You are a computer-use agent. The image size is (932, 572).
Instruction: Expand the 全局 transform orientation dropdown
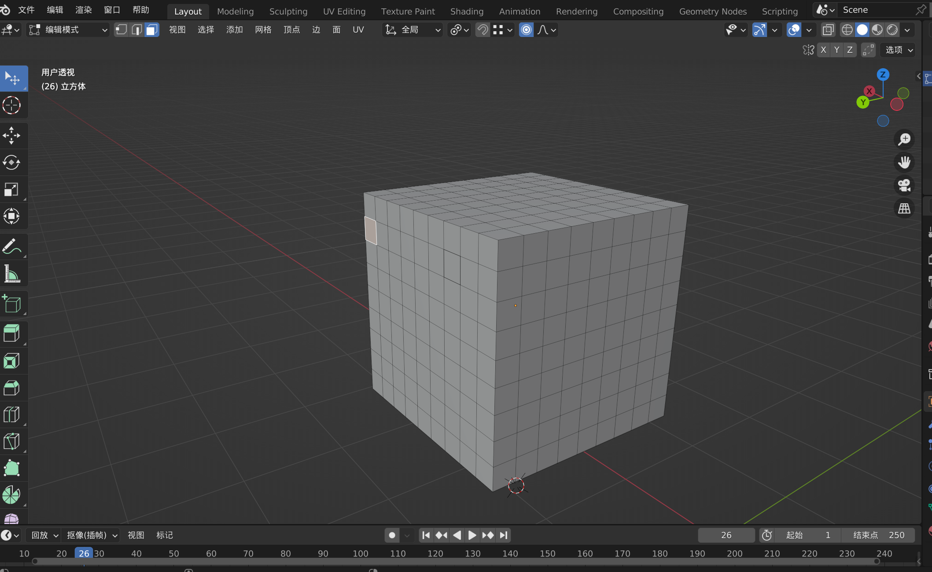413,30
